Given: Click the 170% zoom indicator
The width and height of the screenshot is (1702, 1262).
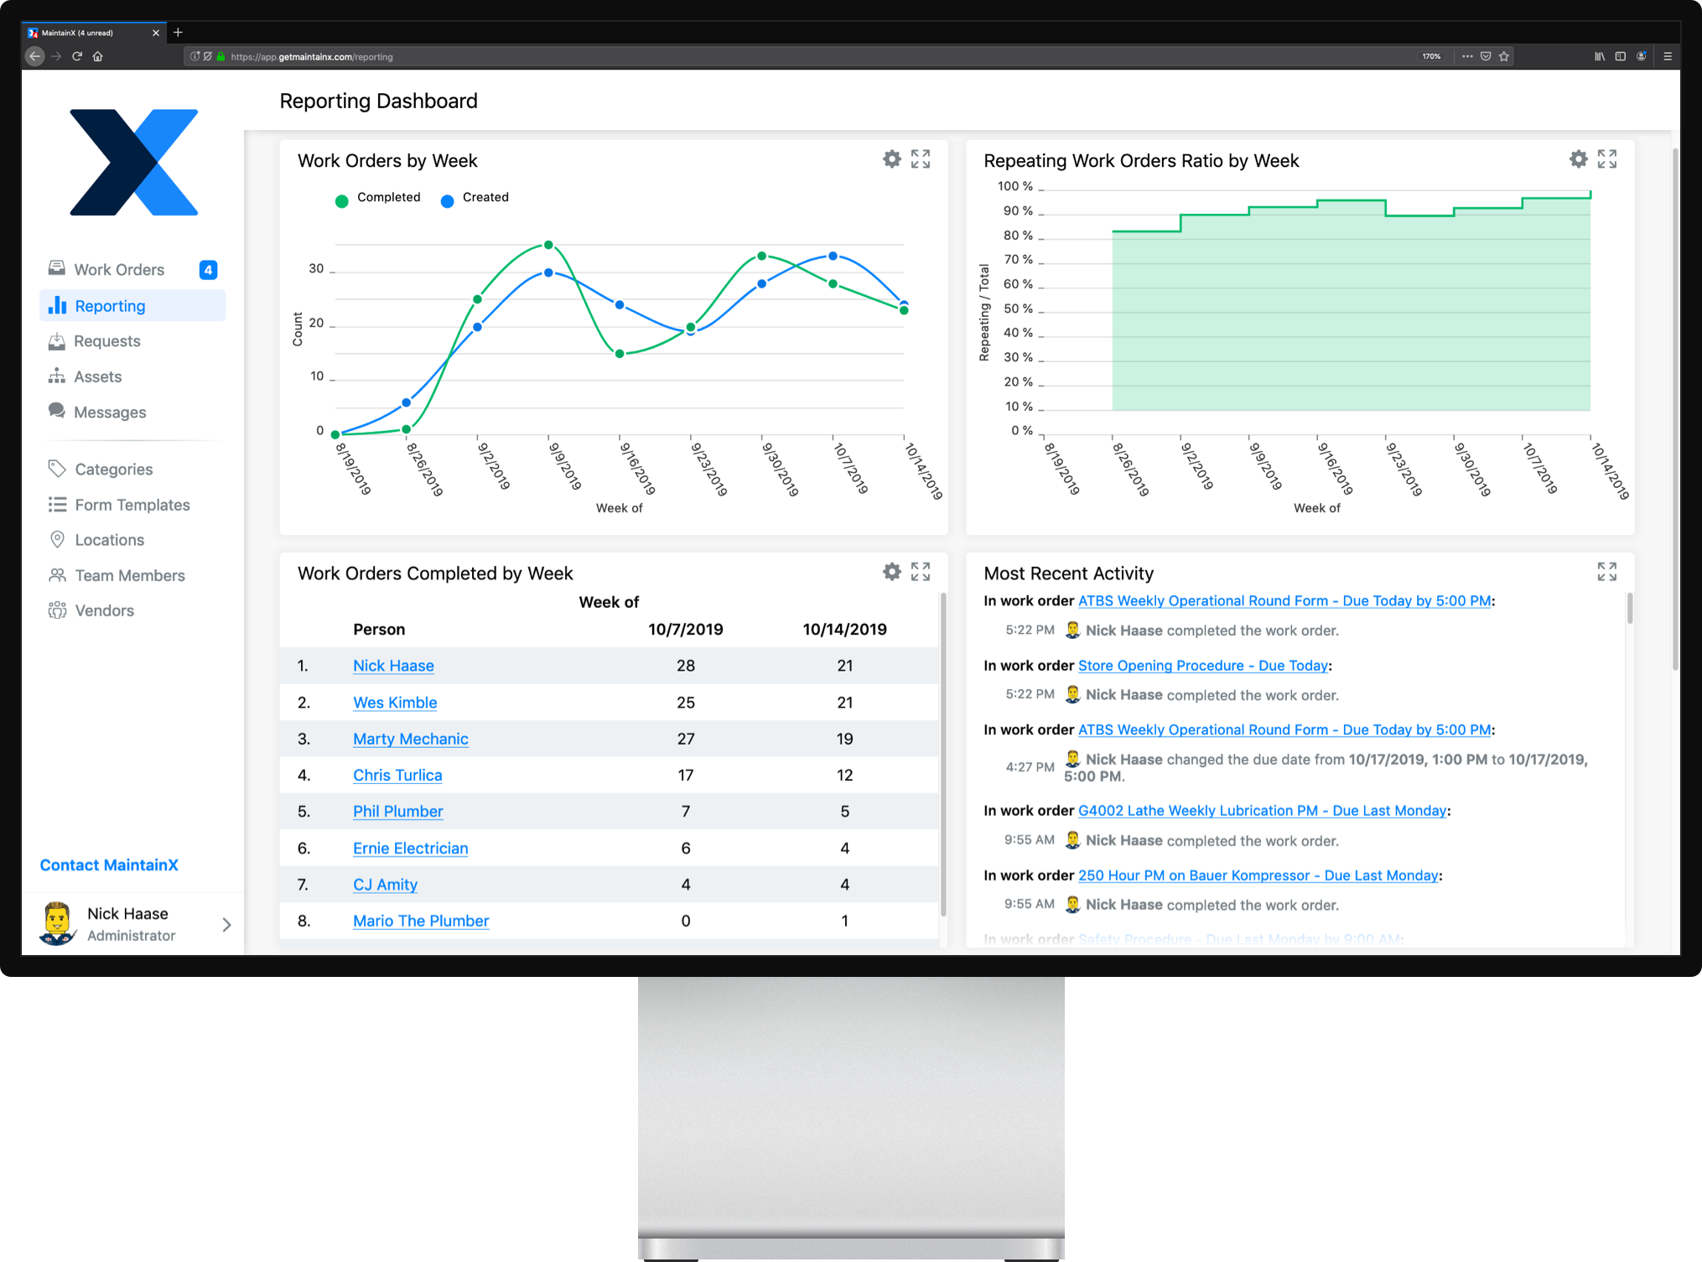Looking at the screenshot, I should tap(1431, 56).
